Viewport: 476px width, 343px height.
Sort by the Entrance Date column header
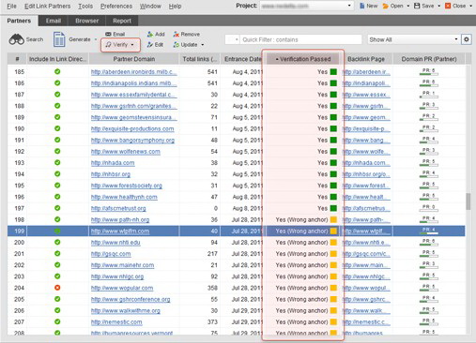pos(242,59)
